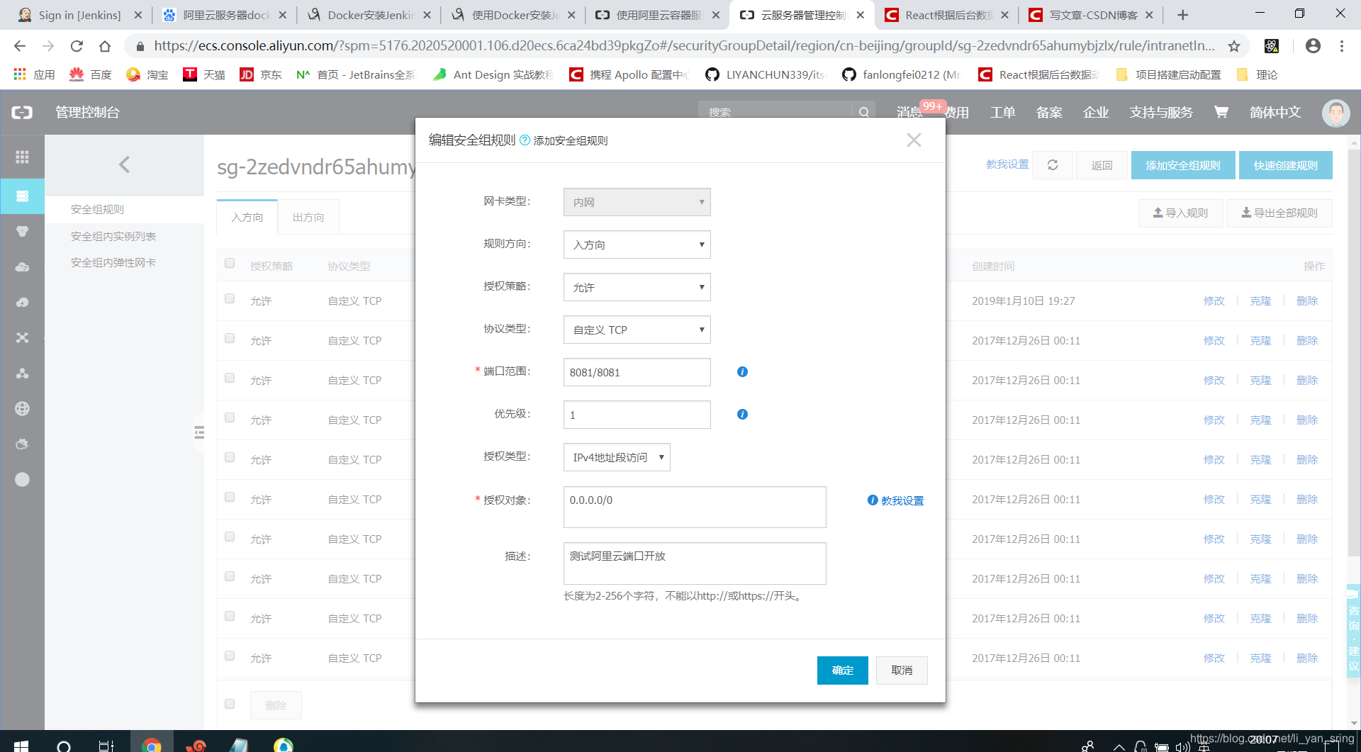Select 安全组内弹性网卡 in side menu
Screen dimensions: 1361x752
click(x=113, y=263)
